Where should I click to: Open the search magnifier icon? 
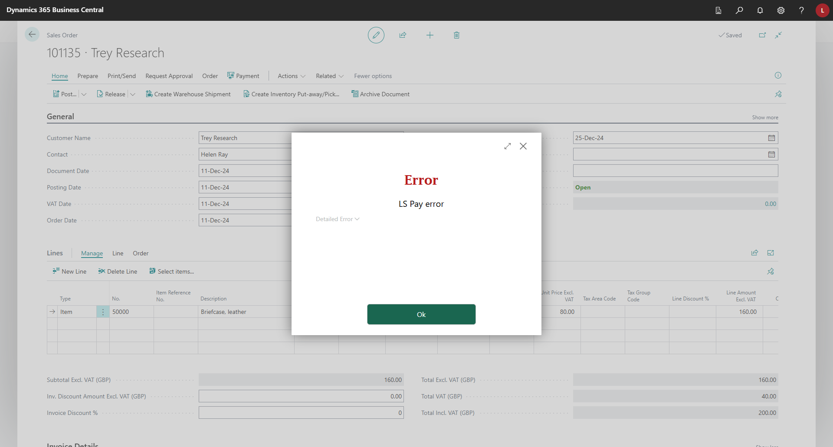point(739,10)
